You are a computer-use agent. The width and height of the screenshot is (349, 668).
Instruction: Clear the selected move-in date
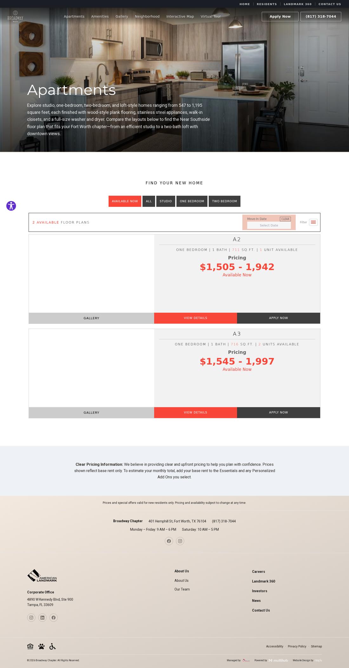[285, 219]
